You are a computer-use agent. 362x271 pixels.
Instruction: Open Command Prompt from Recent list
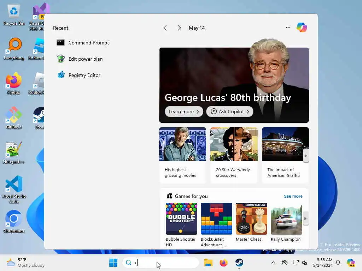83,43
